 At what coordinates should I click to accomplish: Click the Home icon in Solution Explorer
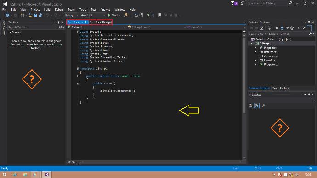coord(262,28)
